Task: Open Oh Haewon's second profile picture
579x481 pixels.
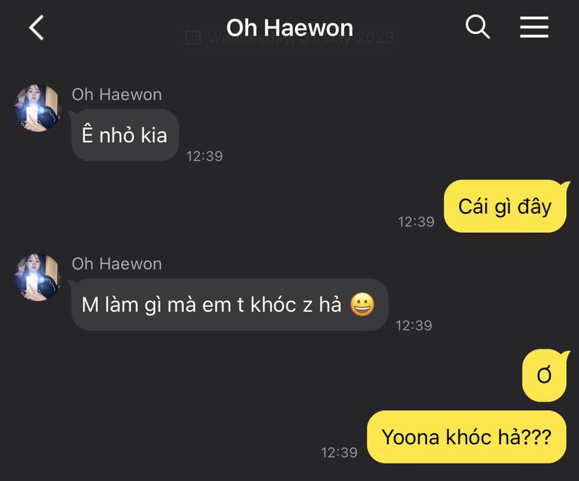Action: pyautogui.click(x=37, y=277)
